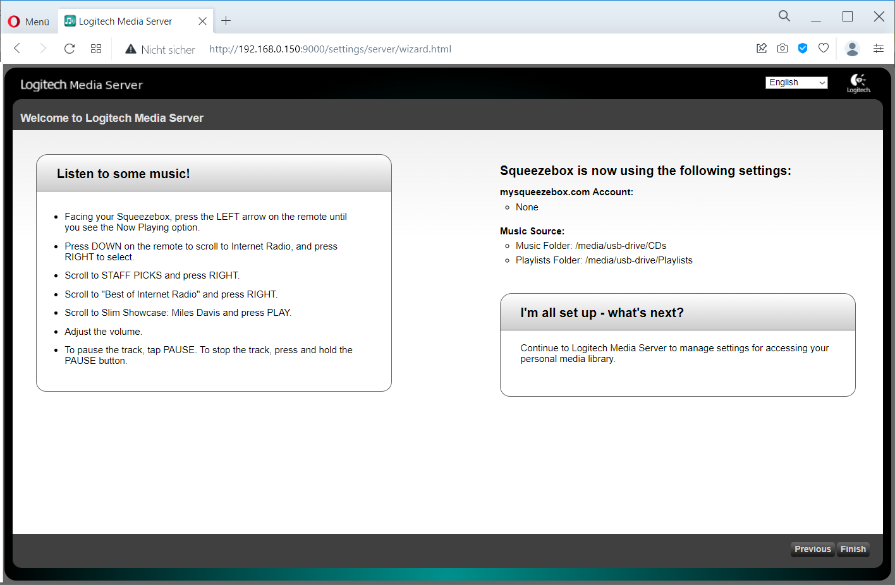
Task: Click the Scroll to STAFF PICKS instruction
Action: coord(152,275)
